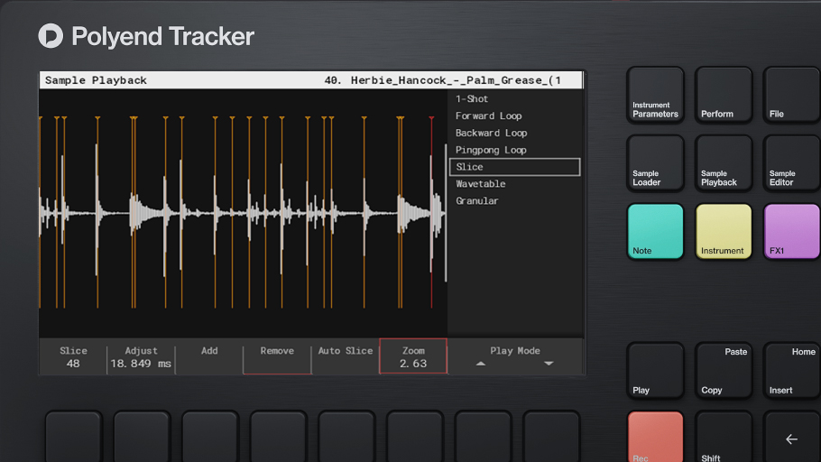821x462 pixels.
Task: Click the Sample Playback screen title
Action: [x=96, y=80]
